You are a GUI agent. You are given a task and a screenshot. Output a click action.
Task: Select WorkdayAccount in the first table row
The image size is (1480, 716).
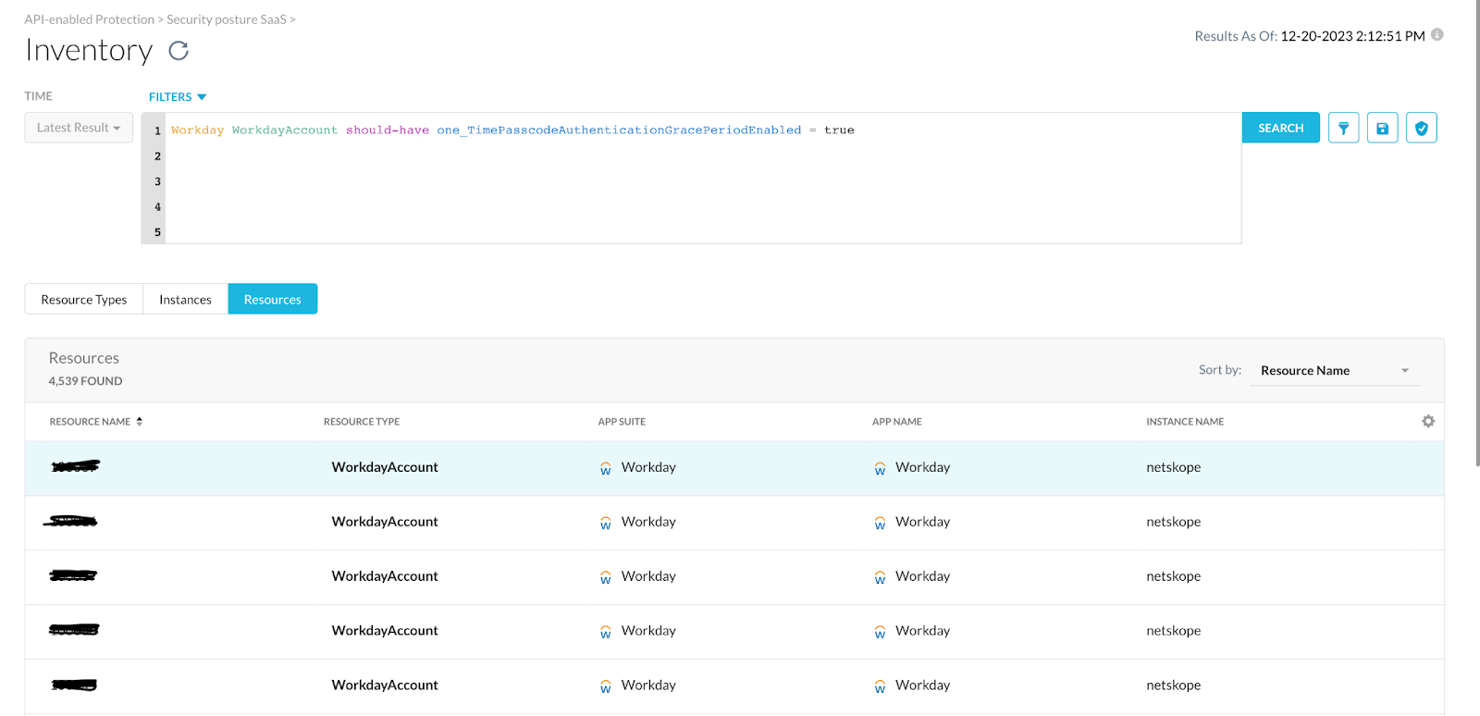coord(385,467)
